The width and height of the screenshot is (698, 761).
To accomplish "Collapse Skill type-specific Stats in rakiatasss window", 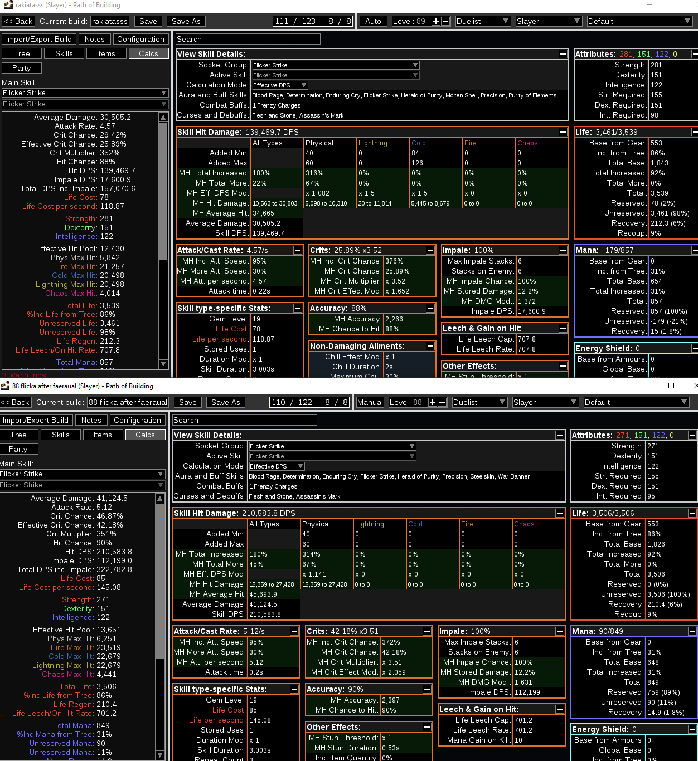I will (298, 308).
